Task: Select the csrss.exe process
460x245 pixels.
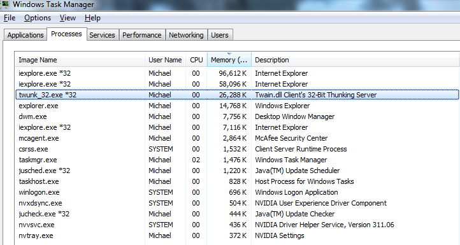Action: 237,149
